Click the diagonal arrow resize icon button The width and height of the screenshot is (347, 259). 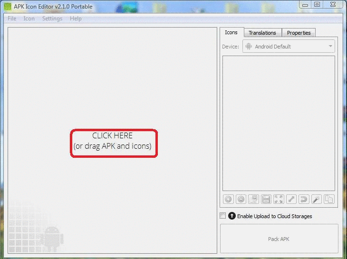[x=291, y=199]
